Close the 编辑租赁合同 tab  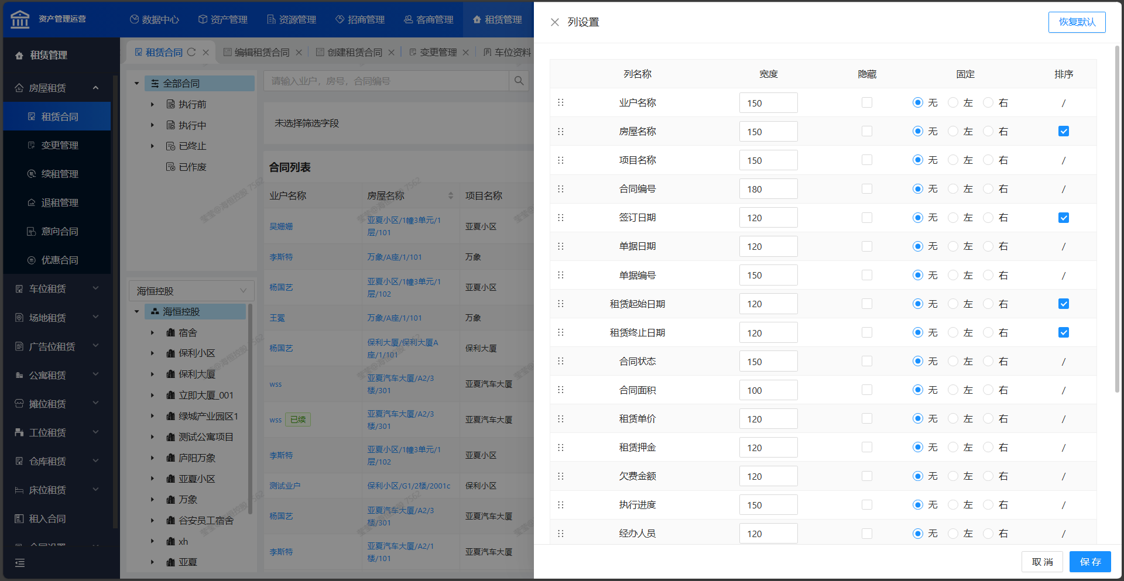point(299,53)
